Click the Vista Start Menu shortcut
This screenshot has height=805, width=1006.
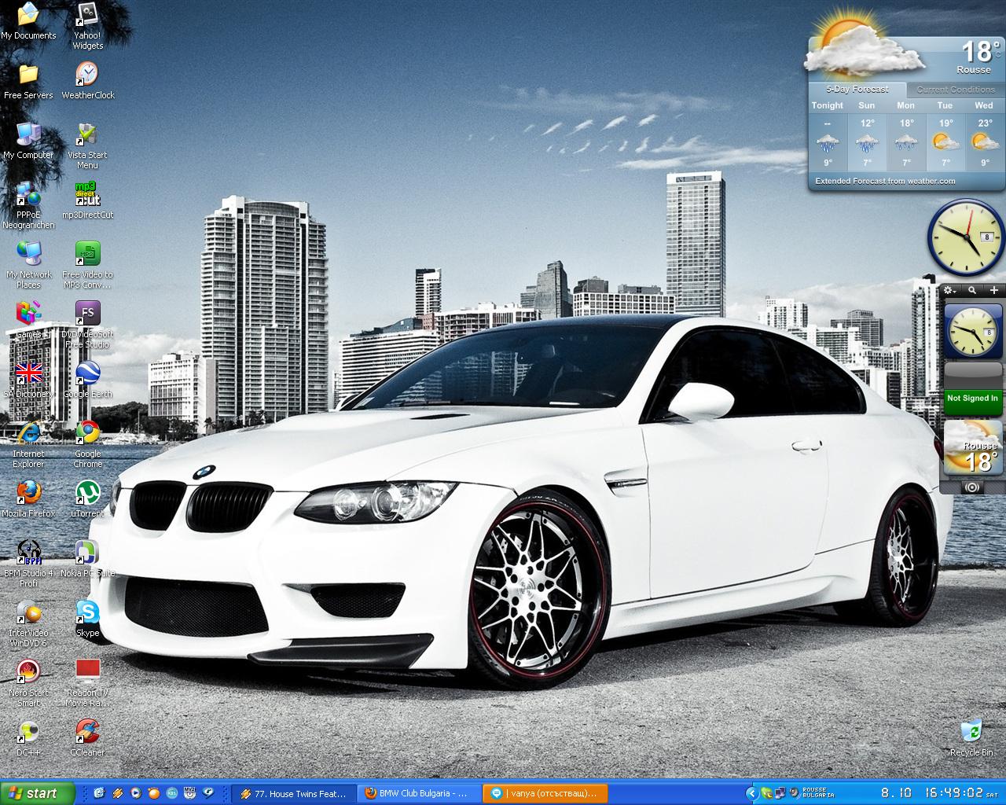[x=87, y=146]
